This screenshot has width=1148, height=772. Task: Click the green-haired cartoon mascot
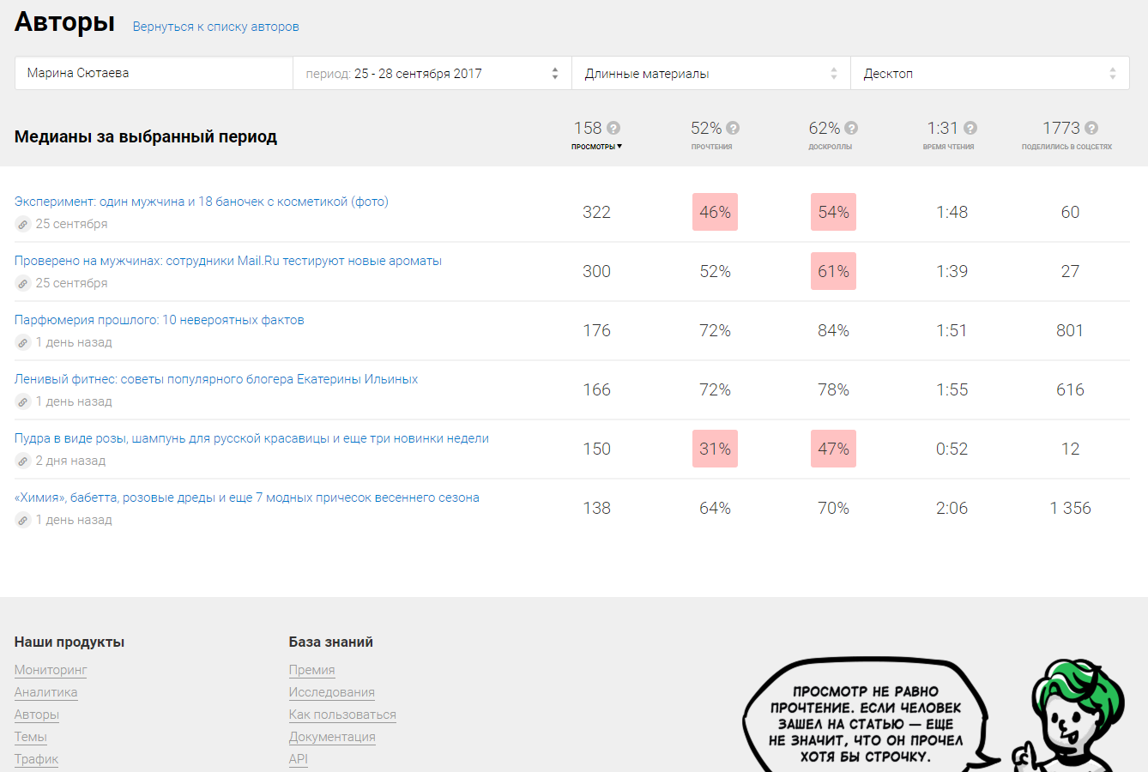tap(1068, 717)
